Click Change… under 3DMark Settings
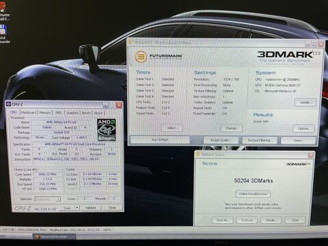328x246 pixels. pyautogui.click(x=232, y=128)
